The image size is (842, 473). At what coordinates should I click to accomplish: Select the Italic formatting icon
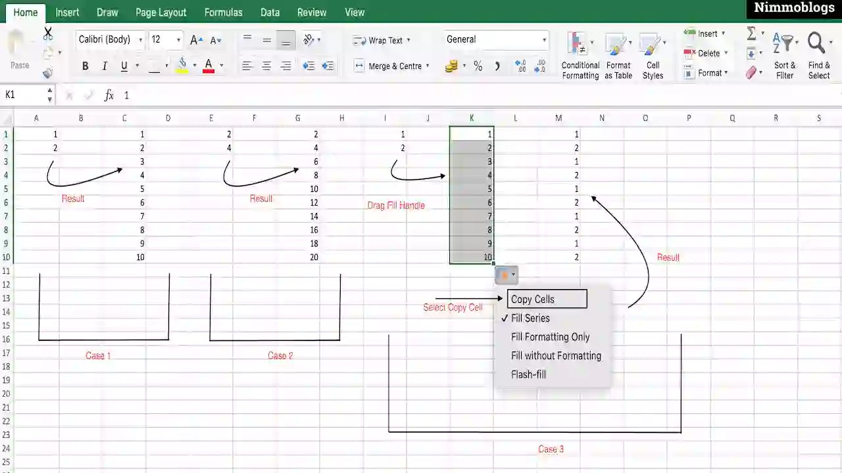pos(104,66)
